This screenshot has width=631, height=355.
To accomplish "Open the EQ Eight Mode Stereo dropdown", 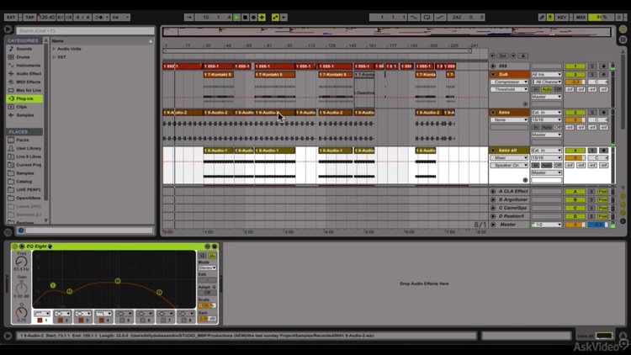I will tap(207, 268).
